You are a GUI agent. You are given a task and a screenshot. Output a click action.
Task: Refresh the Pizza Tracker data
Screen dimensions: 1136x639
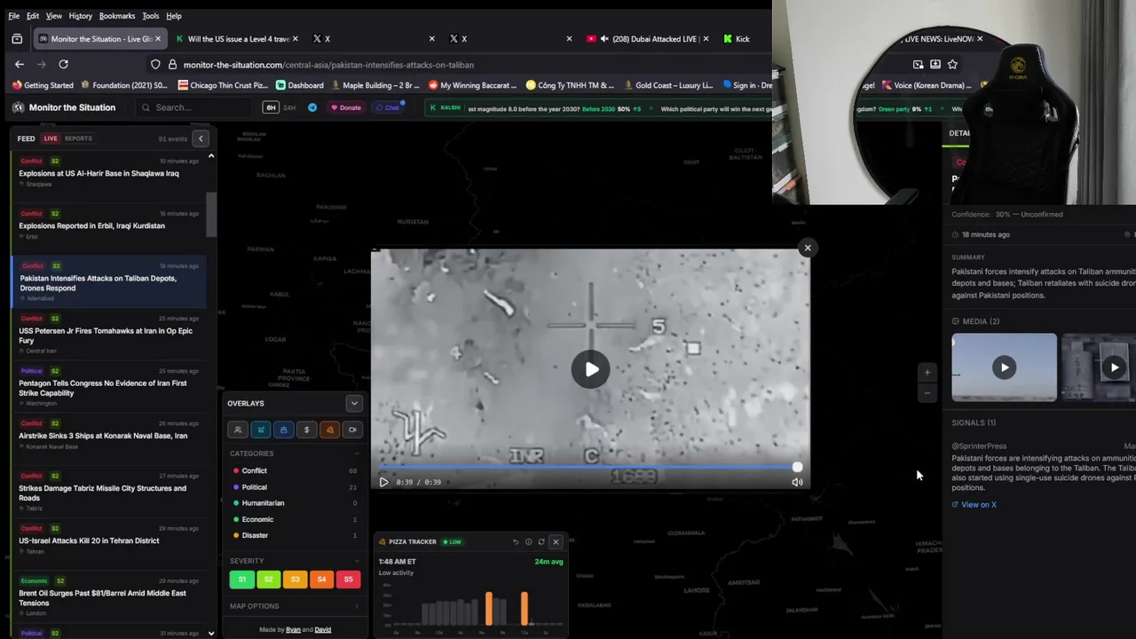click(541, 541)
